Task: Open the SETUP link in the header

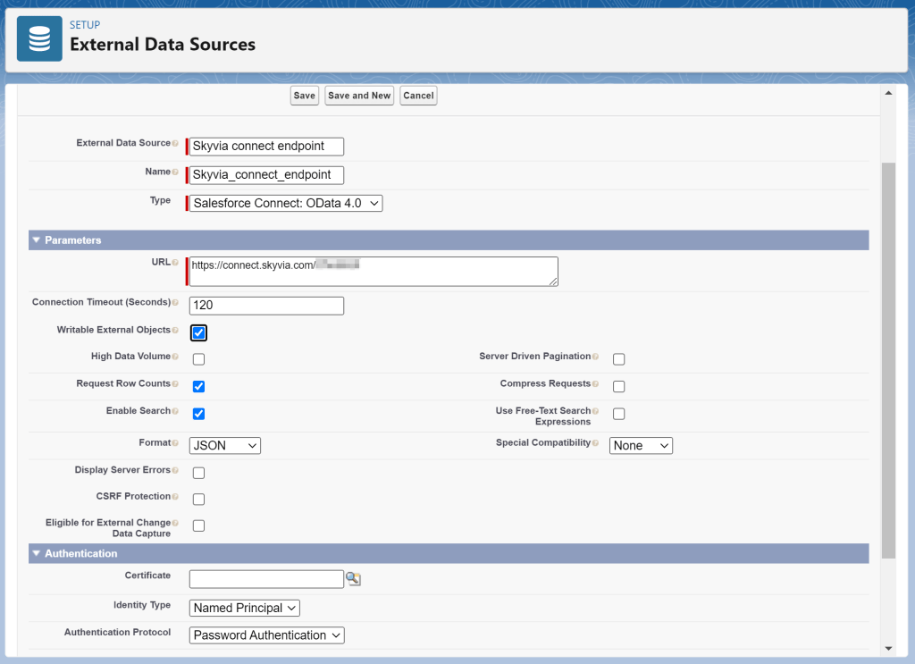Action: [85, 24]
